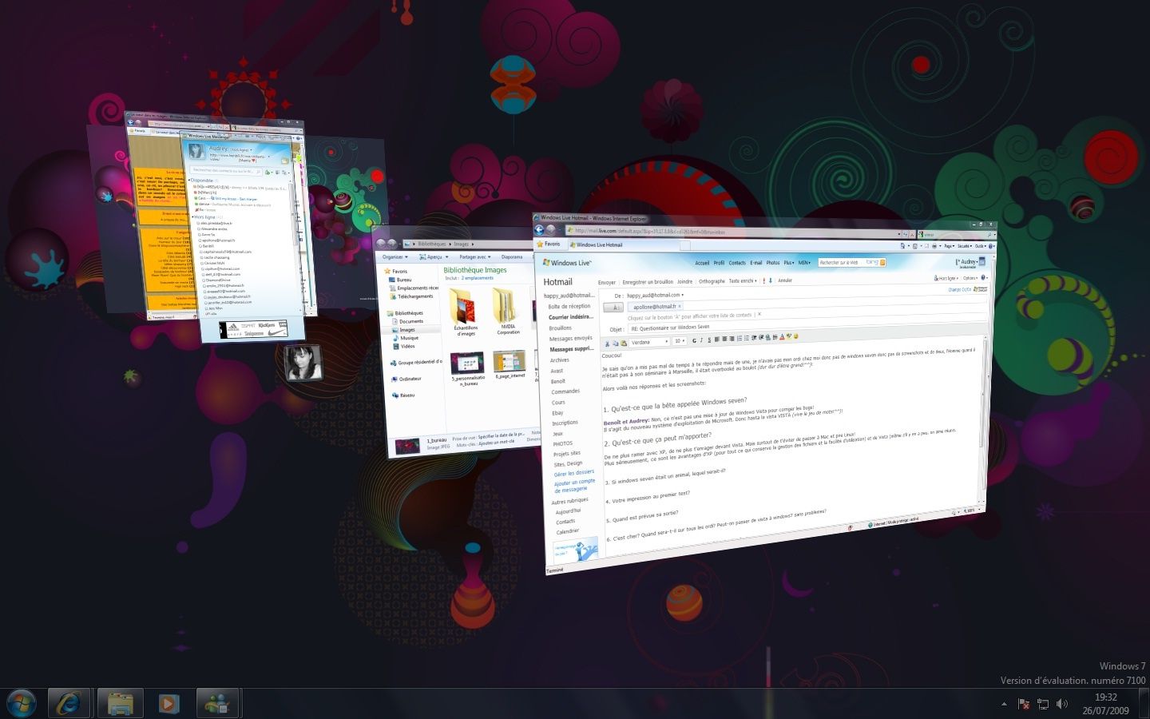Open Favoris star in Internet Explorer
This screenshot has width=1150, height=719.
coord(548,244)
